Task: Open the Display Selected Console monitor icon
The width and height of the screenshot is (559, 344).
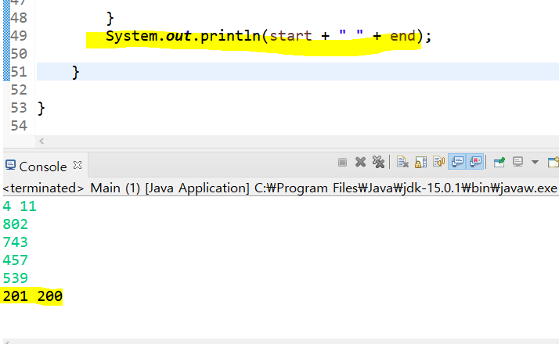Action: coord(518,162)
